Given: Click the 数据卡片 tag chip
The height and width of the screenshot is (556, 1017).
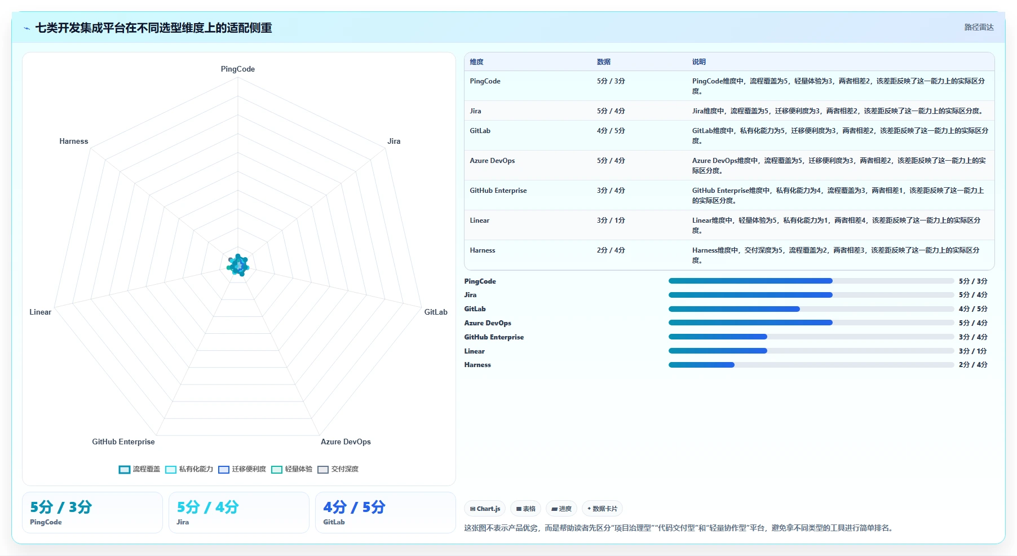Looking at the screenshot, I should point(602,509).
